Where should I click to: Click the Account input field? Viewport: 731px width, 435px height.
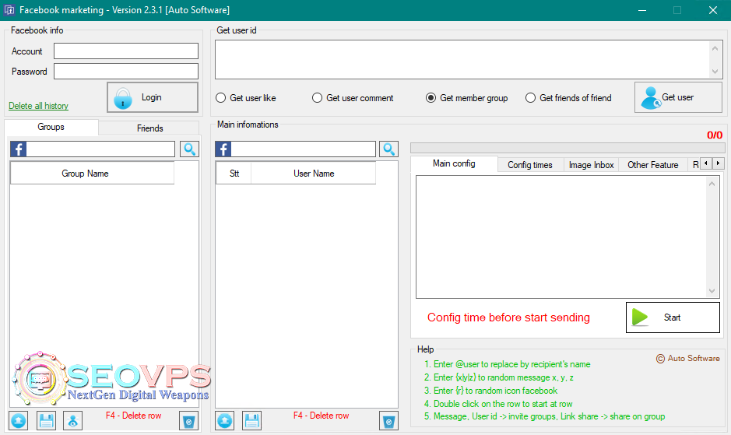click(x=126, y=51)
